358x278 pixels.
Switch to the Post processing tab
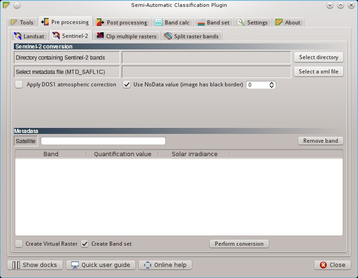tap(122, 22)
